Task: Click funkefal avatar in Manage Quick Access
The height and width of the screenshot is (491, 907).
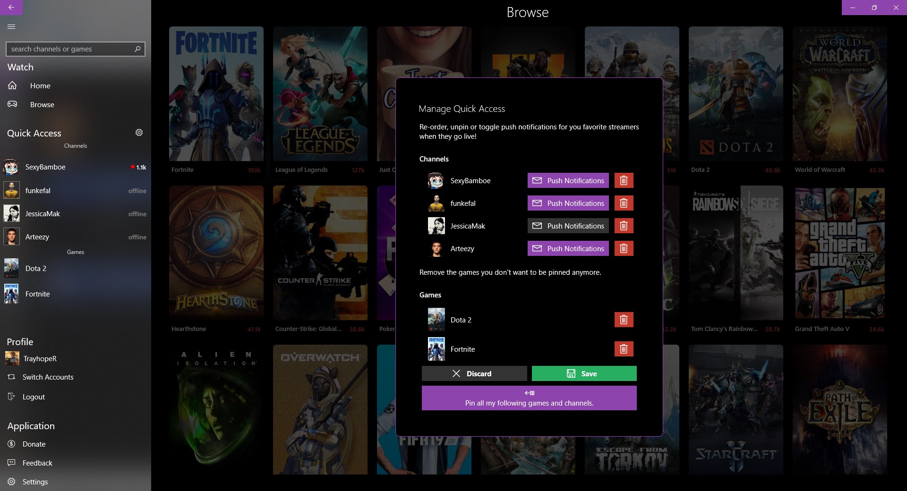Action: click(x=436, y=203)
